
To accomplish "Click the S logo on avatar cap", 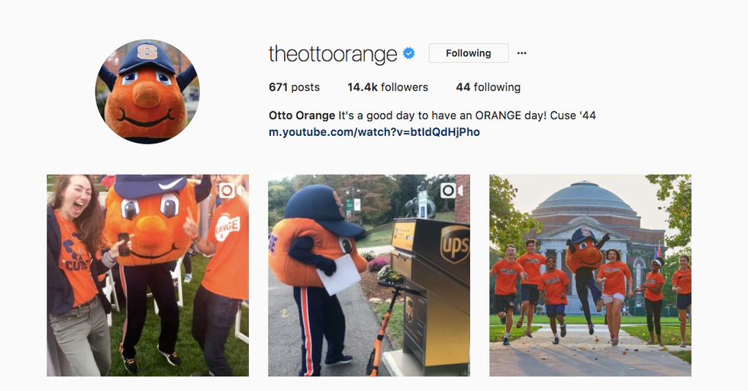I will click(147, 51).
